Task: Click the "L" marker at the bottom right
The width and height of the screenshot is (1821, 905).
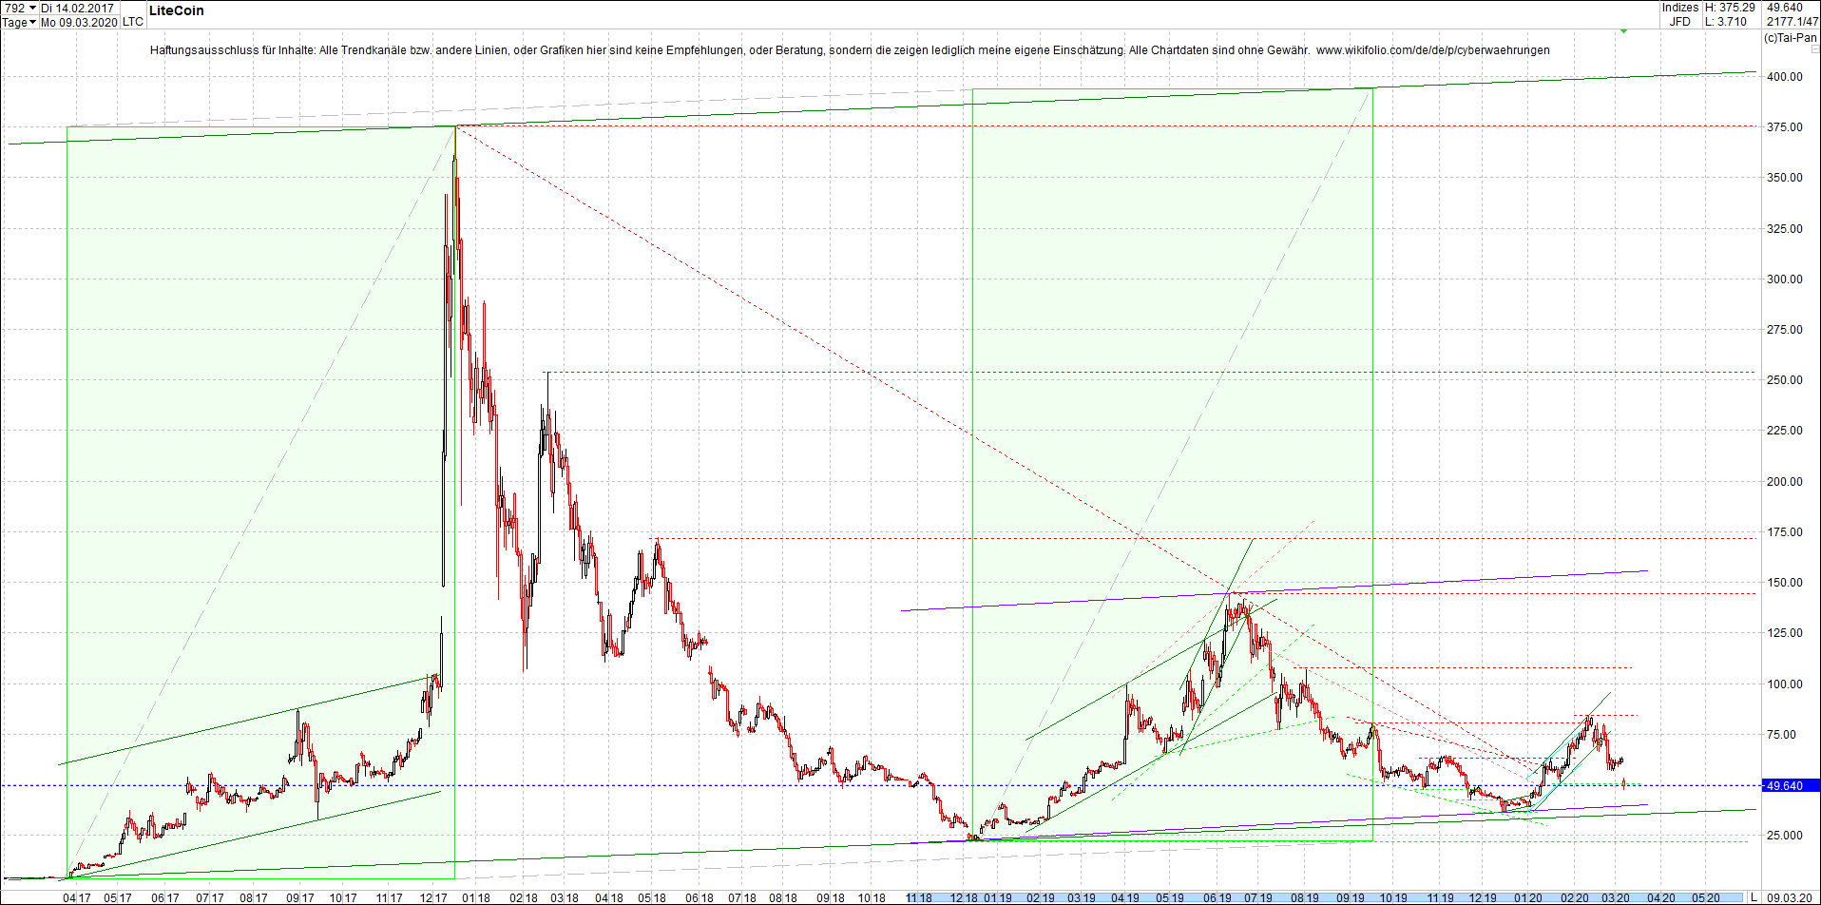Action: point(1755,896)
